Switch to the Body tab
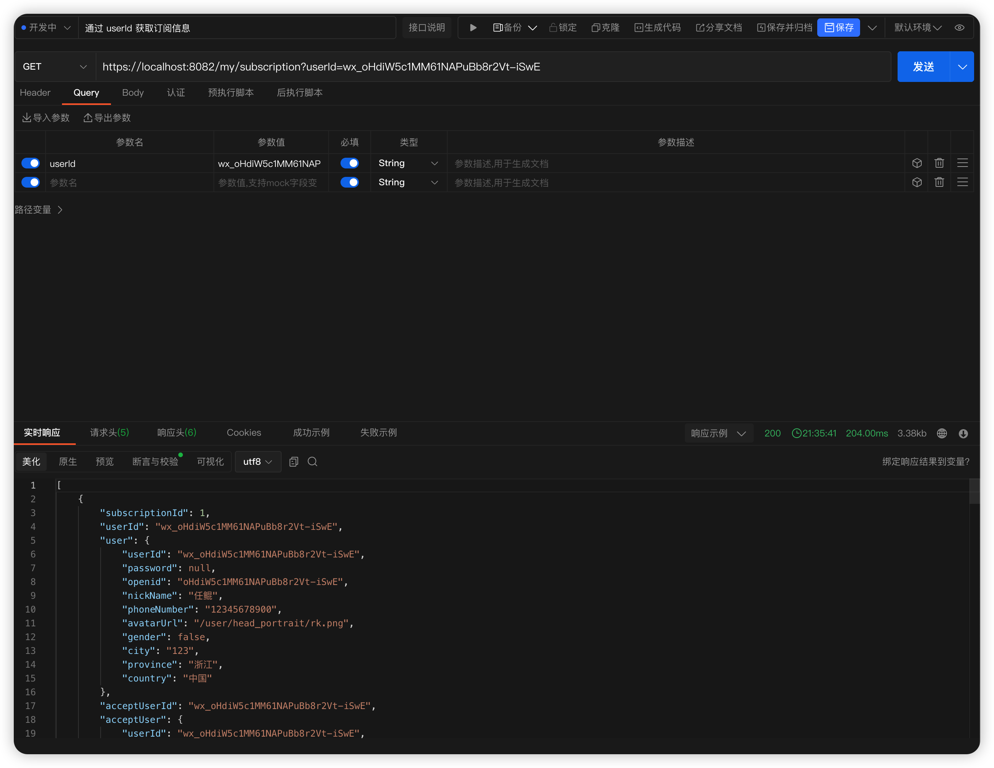This screenshot has height=768, width=994. pyautogui.click(x=133, y=93)
